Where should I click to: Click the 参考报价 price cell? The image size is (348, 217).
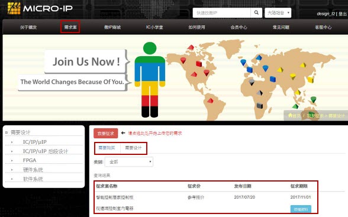(195, 197)
